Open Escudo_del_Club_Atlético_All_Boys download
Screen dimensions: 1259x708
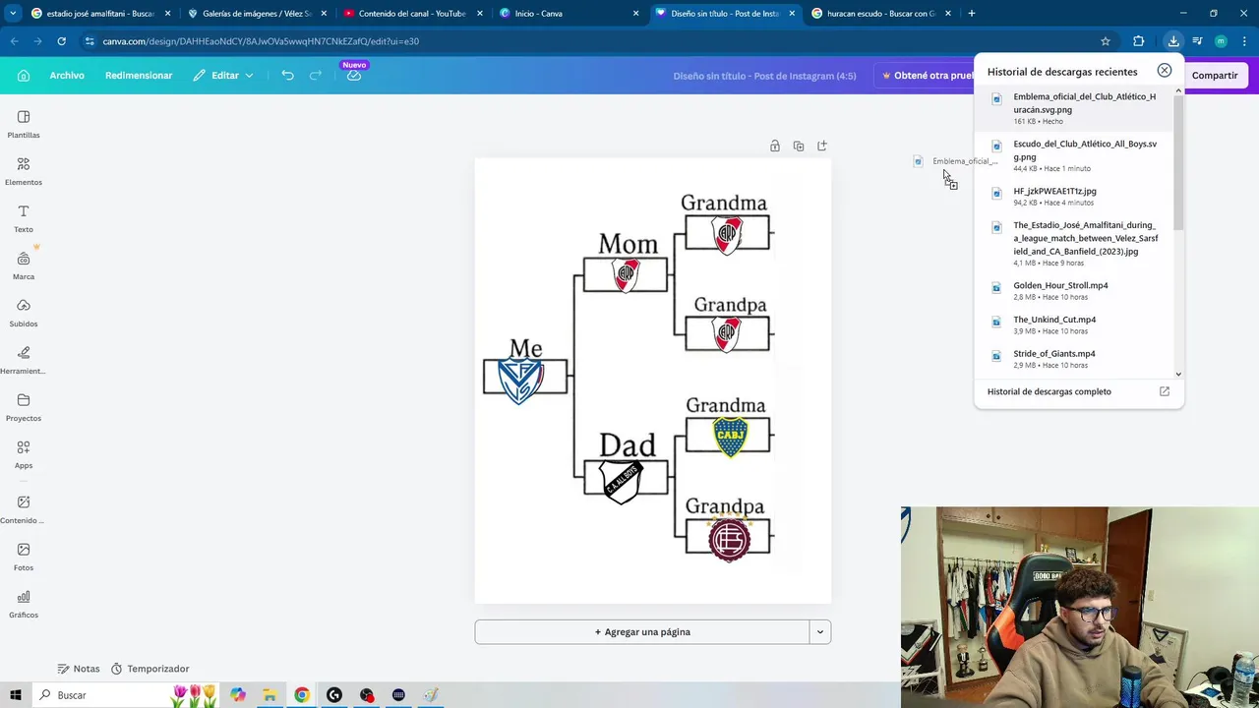point(1074,155)
